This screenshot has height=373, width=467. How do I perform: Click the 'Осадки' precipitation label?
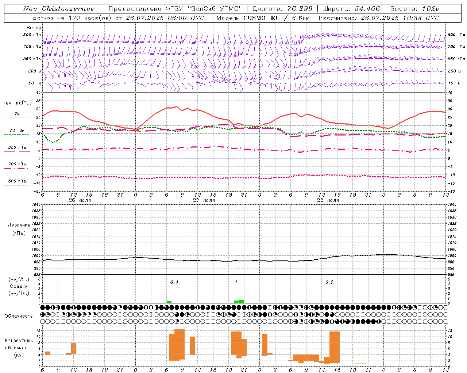(19, 286)
